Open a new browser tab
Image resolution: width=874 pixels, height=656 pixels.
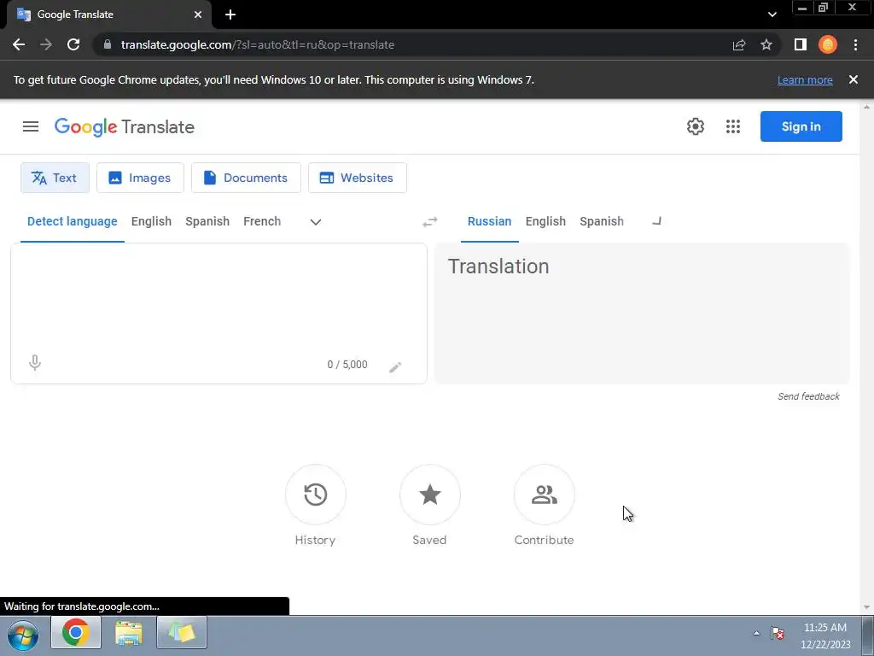230,15
